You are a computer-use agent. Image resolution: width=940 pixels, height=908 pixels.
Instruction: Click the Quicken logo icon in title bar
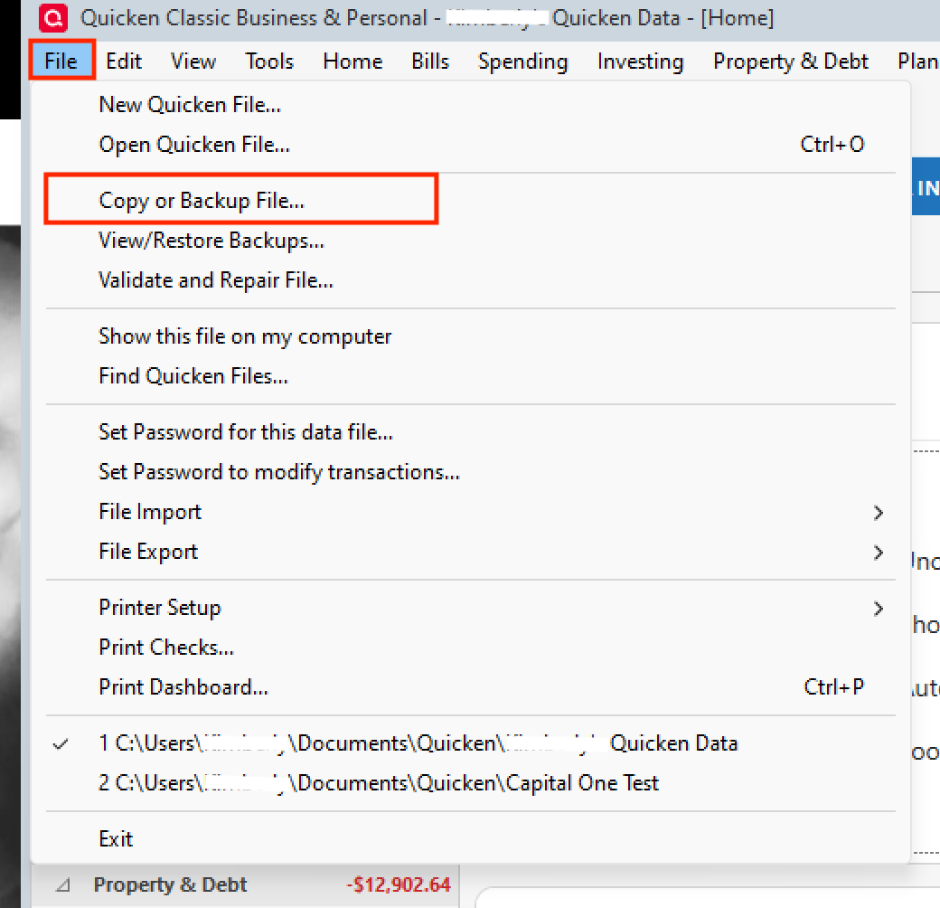tap(53, 17)
